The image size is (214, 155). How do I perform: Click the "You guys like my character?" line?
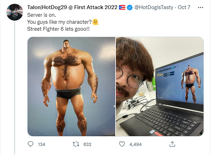[x=59, y=22]
